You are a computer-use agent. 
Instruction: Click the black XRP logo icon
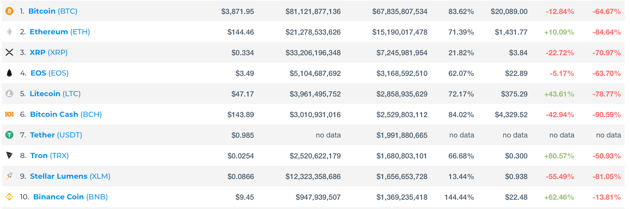[9, 52]
